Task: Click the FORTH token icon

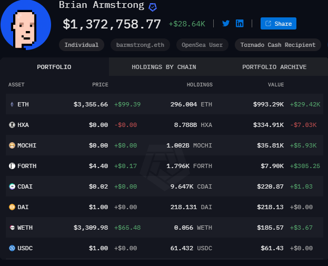Action: tap(12, 166)
